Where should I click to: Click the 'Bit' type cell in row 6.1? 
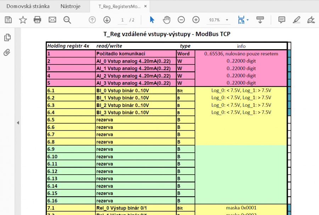pos(185,91)
